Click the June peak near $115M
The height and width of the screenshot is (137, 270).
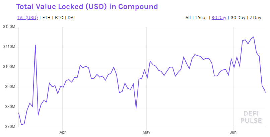254,37
